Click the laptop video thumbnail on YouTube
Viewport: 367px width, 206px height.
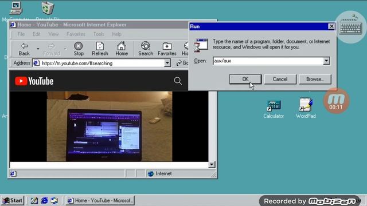point(110,126)
